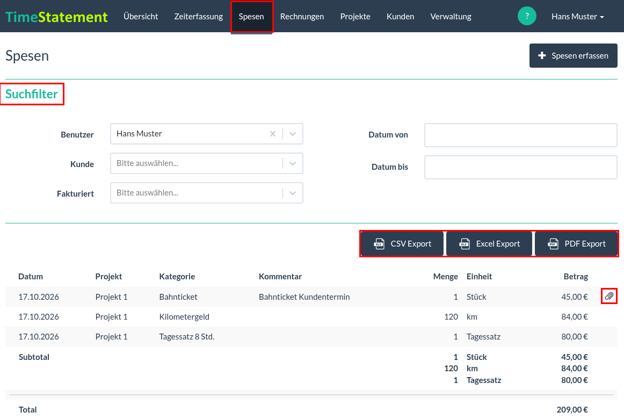Click the Einheit column header
The height and width of the screenshot is (419, 624).
(x=479, y=277)
